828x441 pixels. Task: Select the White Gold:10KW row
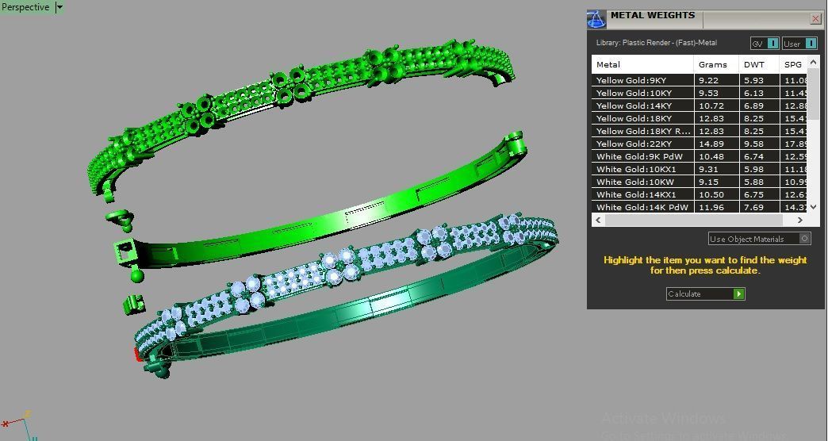700,182
